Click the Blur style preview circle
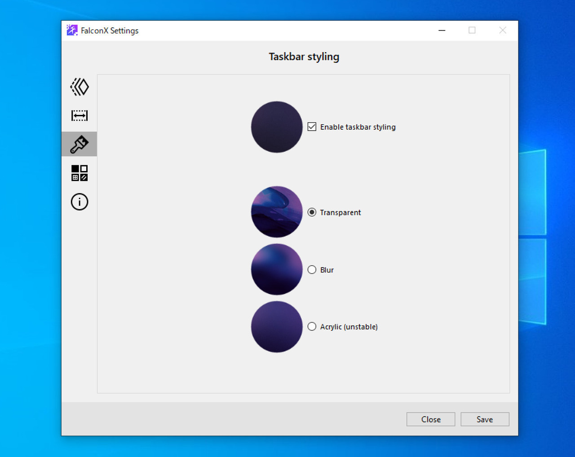Viewport: 575px width, 457px height. pos(277,269)
